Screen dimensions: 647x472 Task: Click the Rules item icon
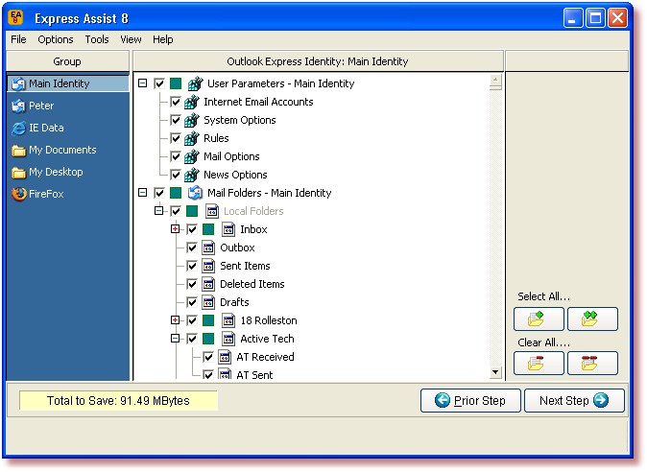[191, 138]
